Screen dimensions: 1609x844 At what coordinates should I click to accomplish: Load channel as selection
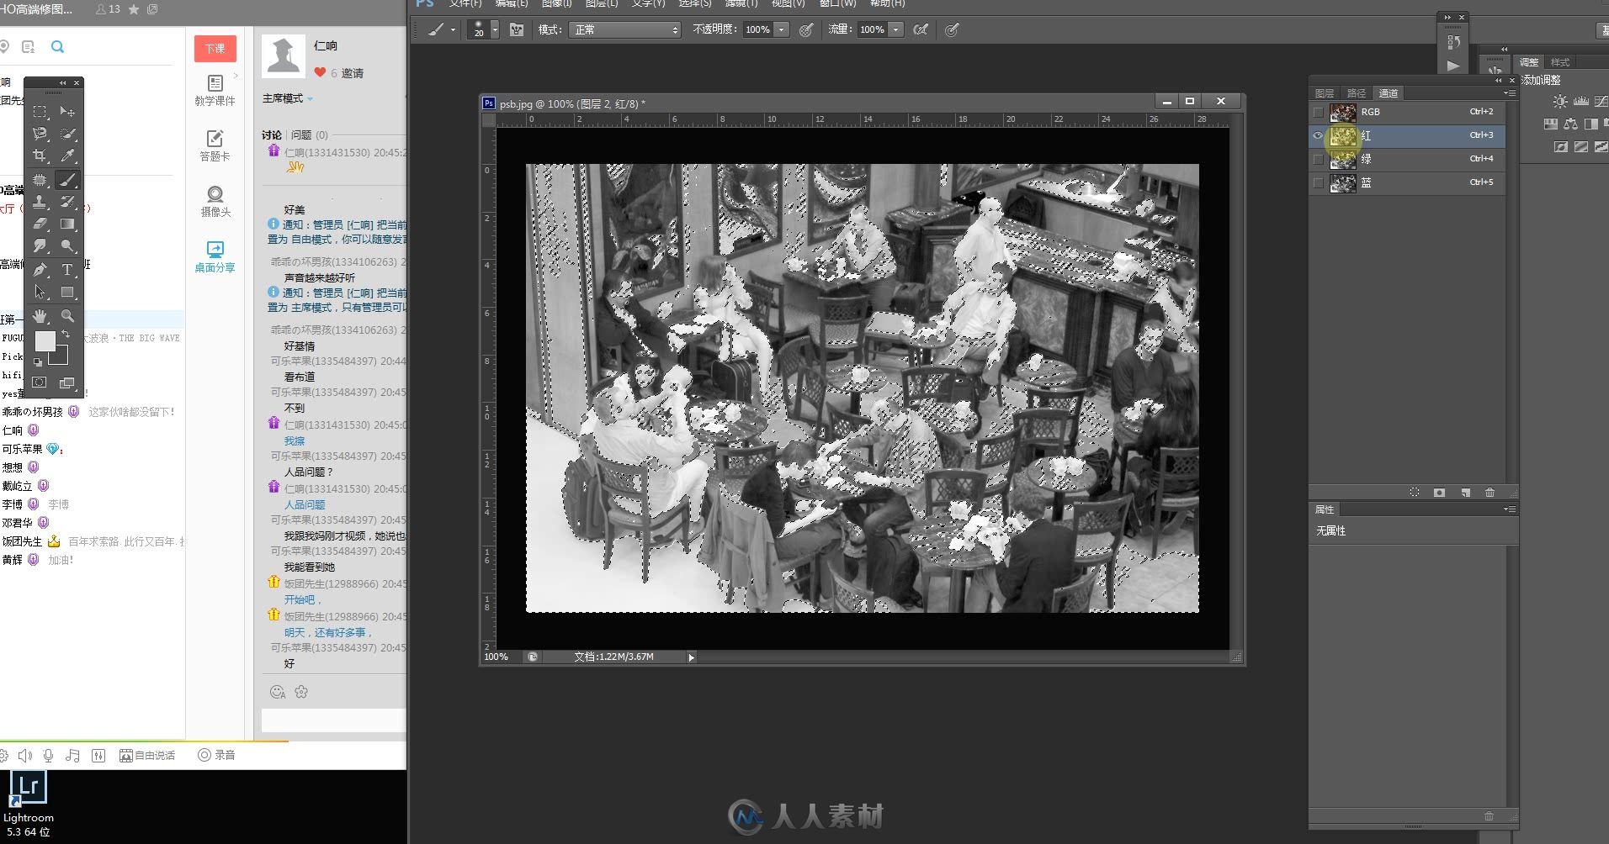point(1415,492)
